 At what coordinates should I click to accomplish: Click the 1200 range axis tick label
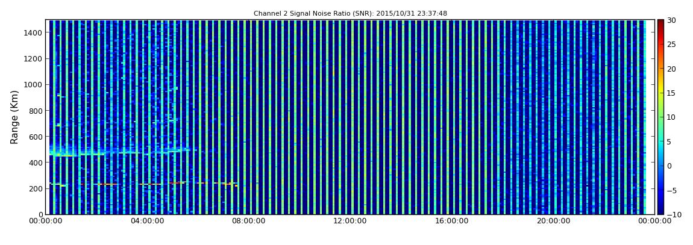(x=34, y=59)
